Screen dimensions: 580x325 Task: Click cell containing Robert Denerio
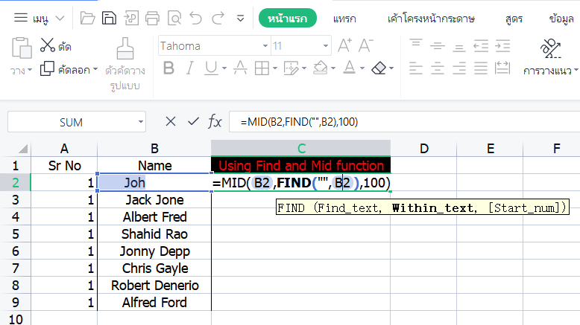coord(154,285)
